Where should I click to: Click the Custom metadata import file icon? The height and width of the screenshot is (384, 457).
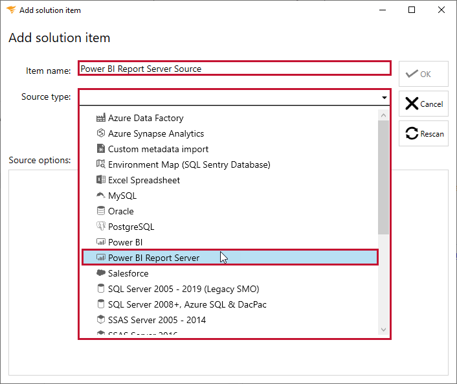[100, 149]
